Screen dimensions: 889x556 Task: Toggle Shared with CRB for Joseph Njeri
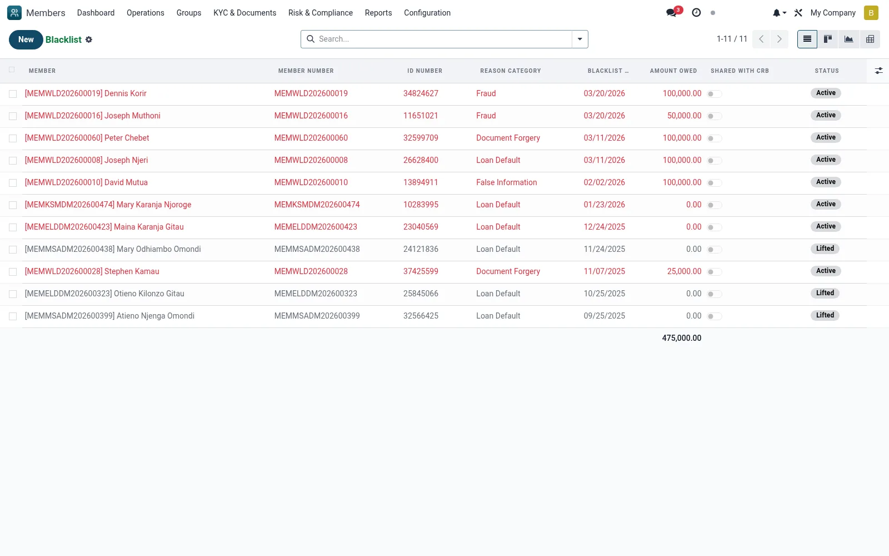click(715, 161)
